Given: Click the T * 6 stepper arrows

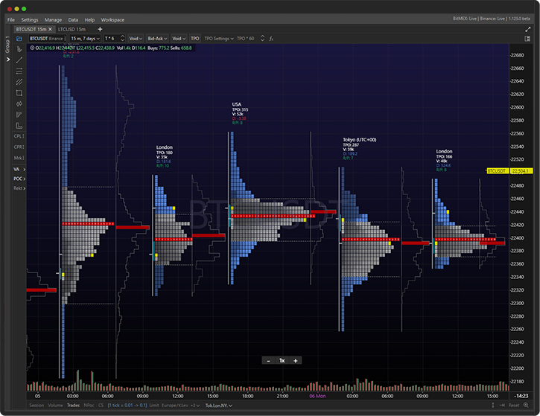Looking at the screenshot, I should pyautogui.click(x=122, y=39).
